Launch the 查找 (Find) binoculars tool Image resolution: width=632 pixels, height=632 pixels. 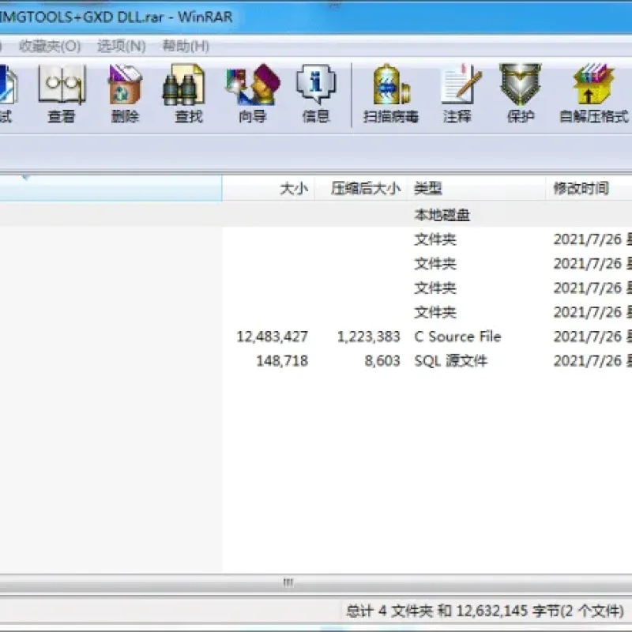[188, 94]
